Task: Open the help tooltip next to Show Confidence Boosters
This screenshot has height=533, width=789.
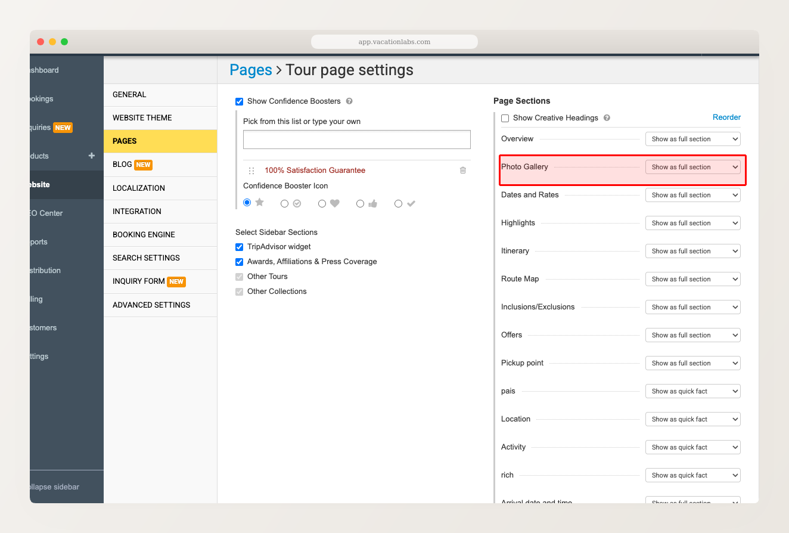Action: coord(349,101)
